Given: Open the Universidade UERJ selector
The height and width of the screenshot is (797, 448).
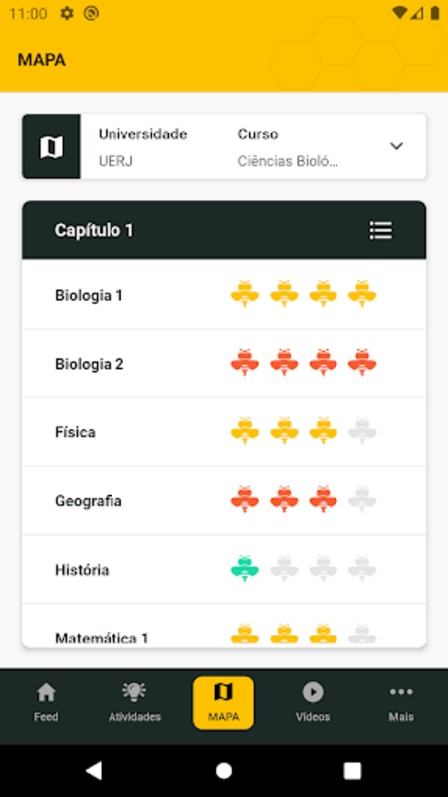Looking at the screenshot, I should (142, 147).
